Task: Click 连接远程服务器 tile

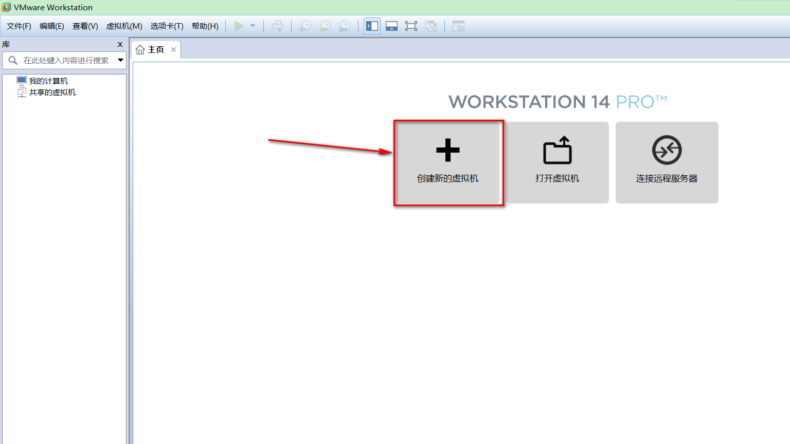Action: click(667, 162)
